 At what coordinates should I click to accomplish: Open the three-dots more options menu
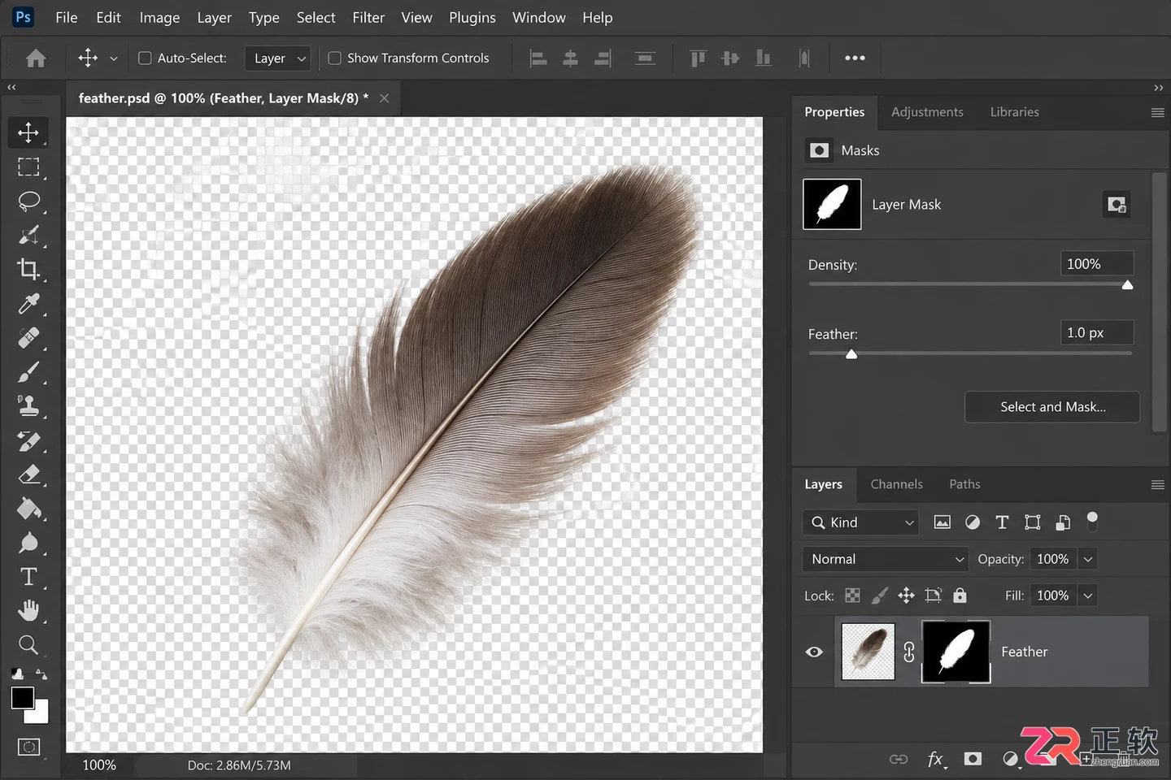pos(855,58)
